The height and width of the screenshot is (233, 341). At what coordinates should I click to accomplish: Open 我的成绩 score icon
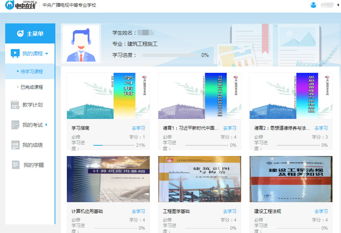pyautogui.click(x=15, y=145)
